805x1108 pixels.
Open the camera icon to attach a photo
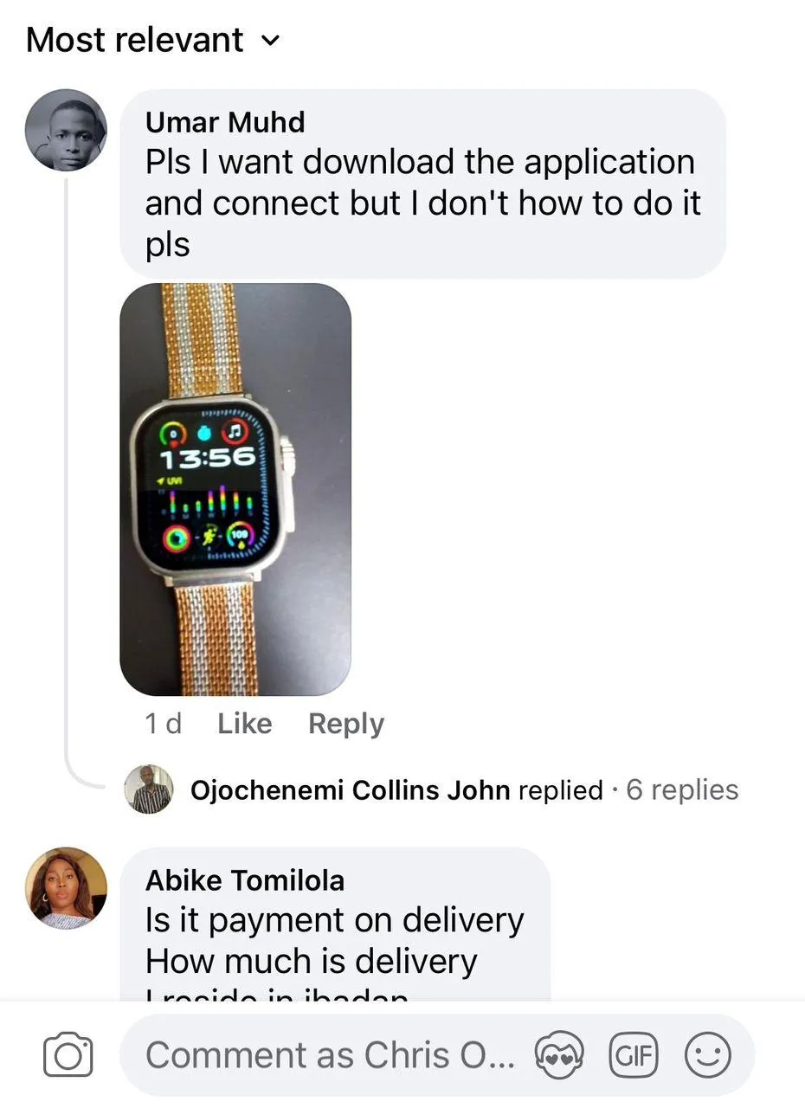click(68, 1055)
